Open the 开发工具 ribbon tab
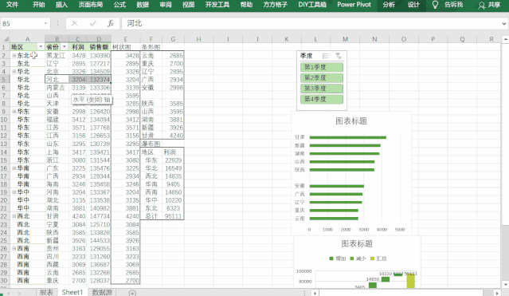The image size is (509, 296). click(217, 5)
